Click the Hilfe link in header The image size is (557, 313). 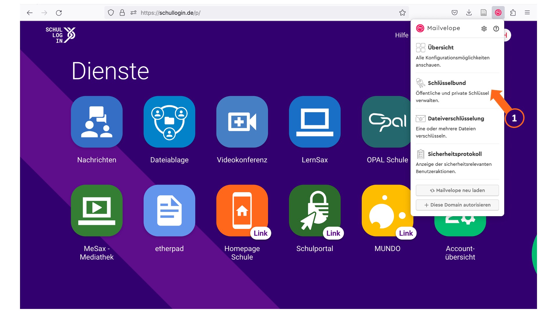(402, 35)
